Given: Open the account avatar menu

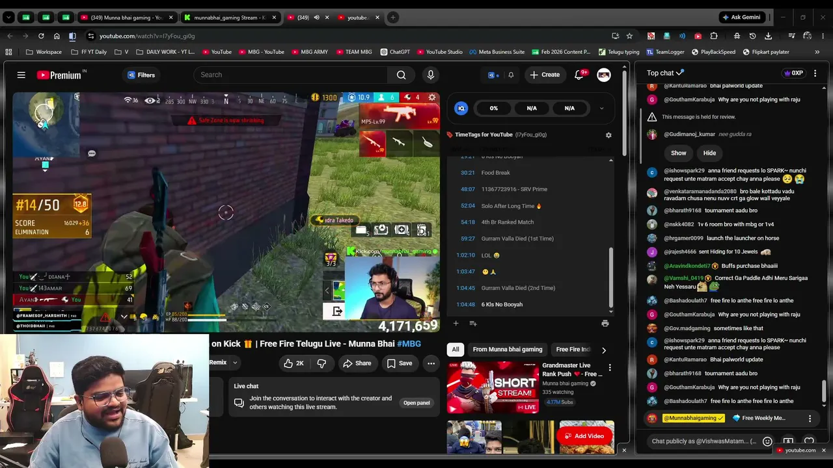Looking at the screenshot, I should (x=604, y=75).
